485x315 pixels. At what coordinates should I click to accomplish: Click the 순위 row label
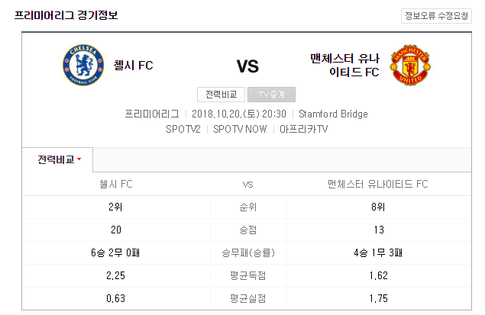click(247, 207)
